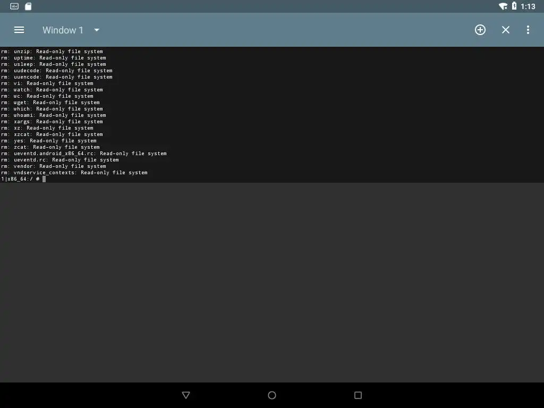Click the rm wget error line
The image size is (544, 408).
click(x=50, y=103)
